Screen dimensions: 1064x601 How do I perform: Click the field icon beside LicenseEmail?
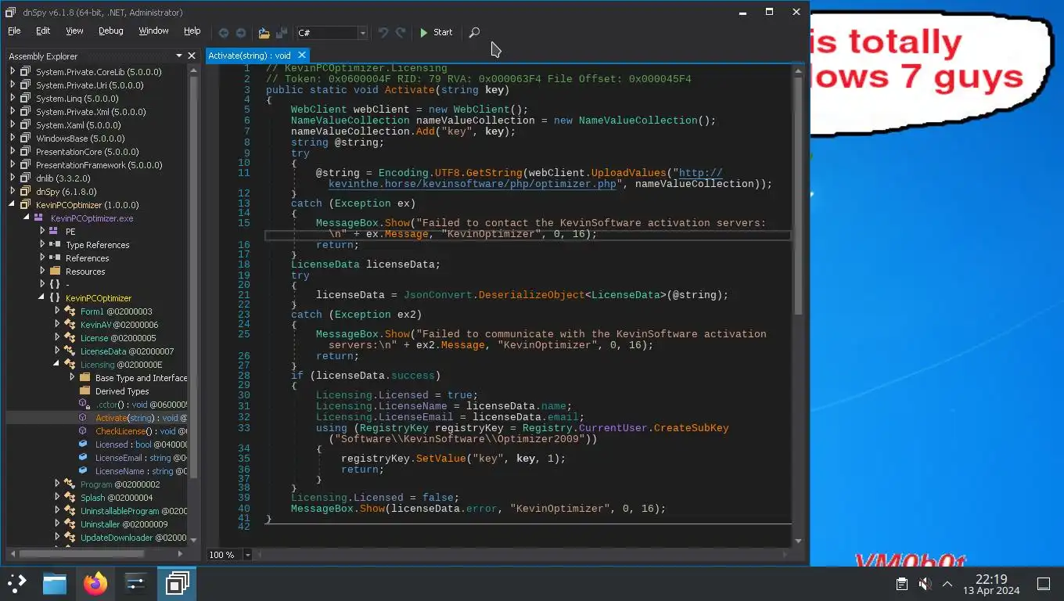coord(84,458)
